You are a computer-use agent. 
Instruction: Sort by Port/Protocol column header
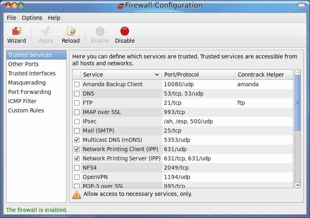tap(198, 75)
